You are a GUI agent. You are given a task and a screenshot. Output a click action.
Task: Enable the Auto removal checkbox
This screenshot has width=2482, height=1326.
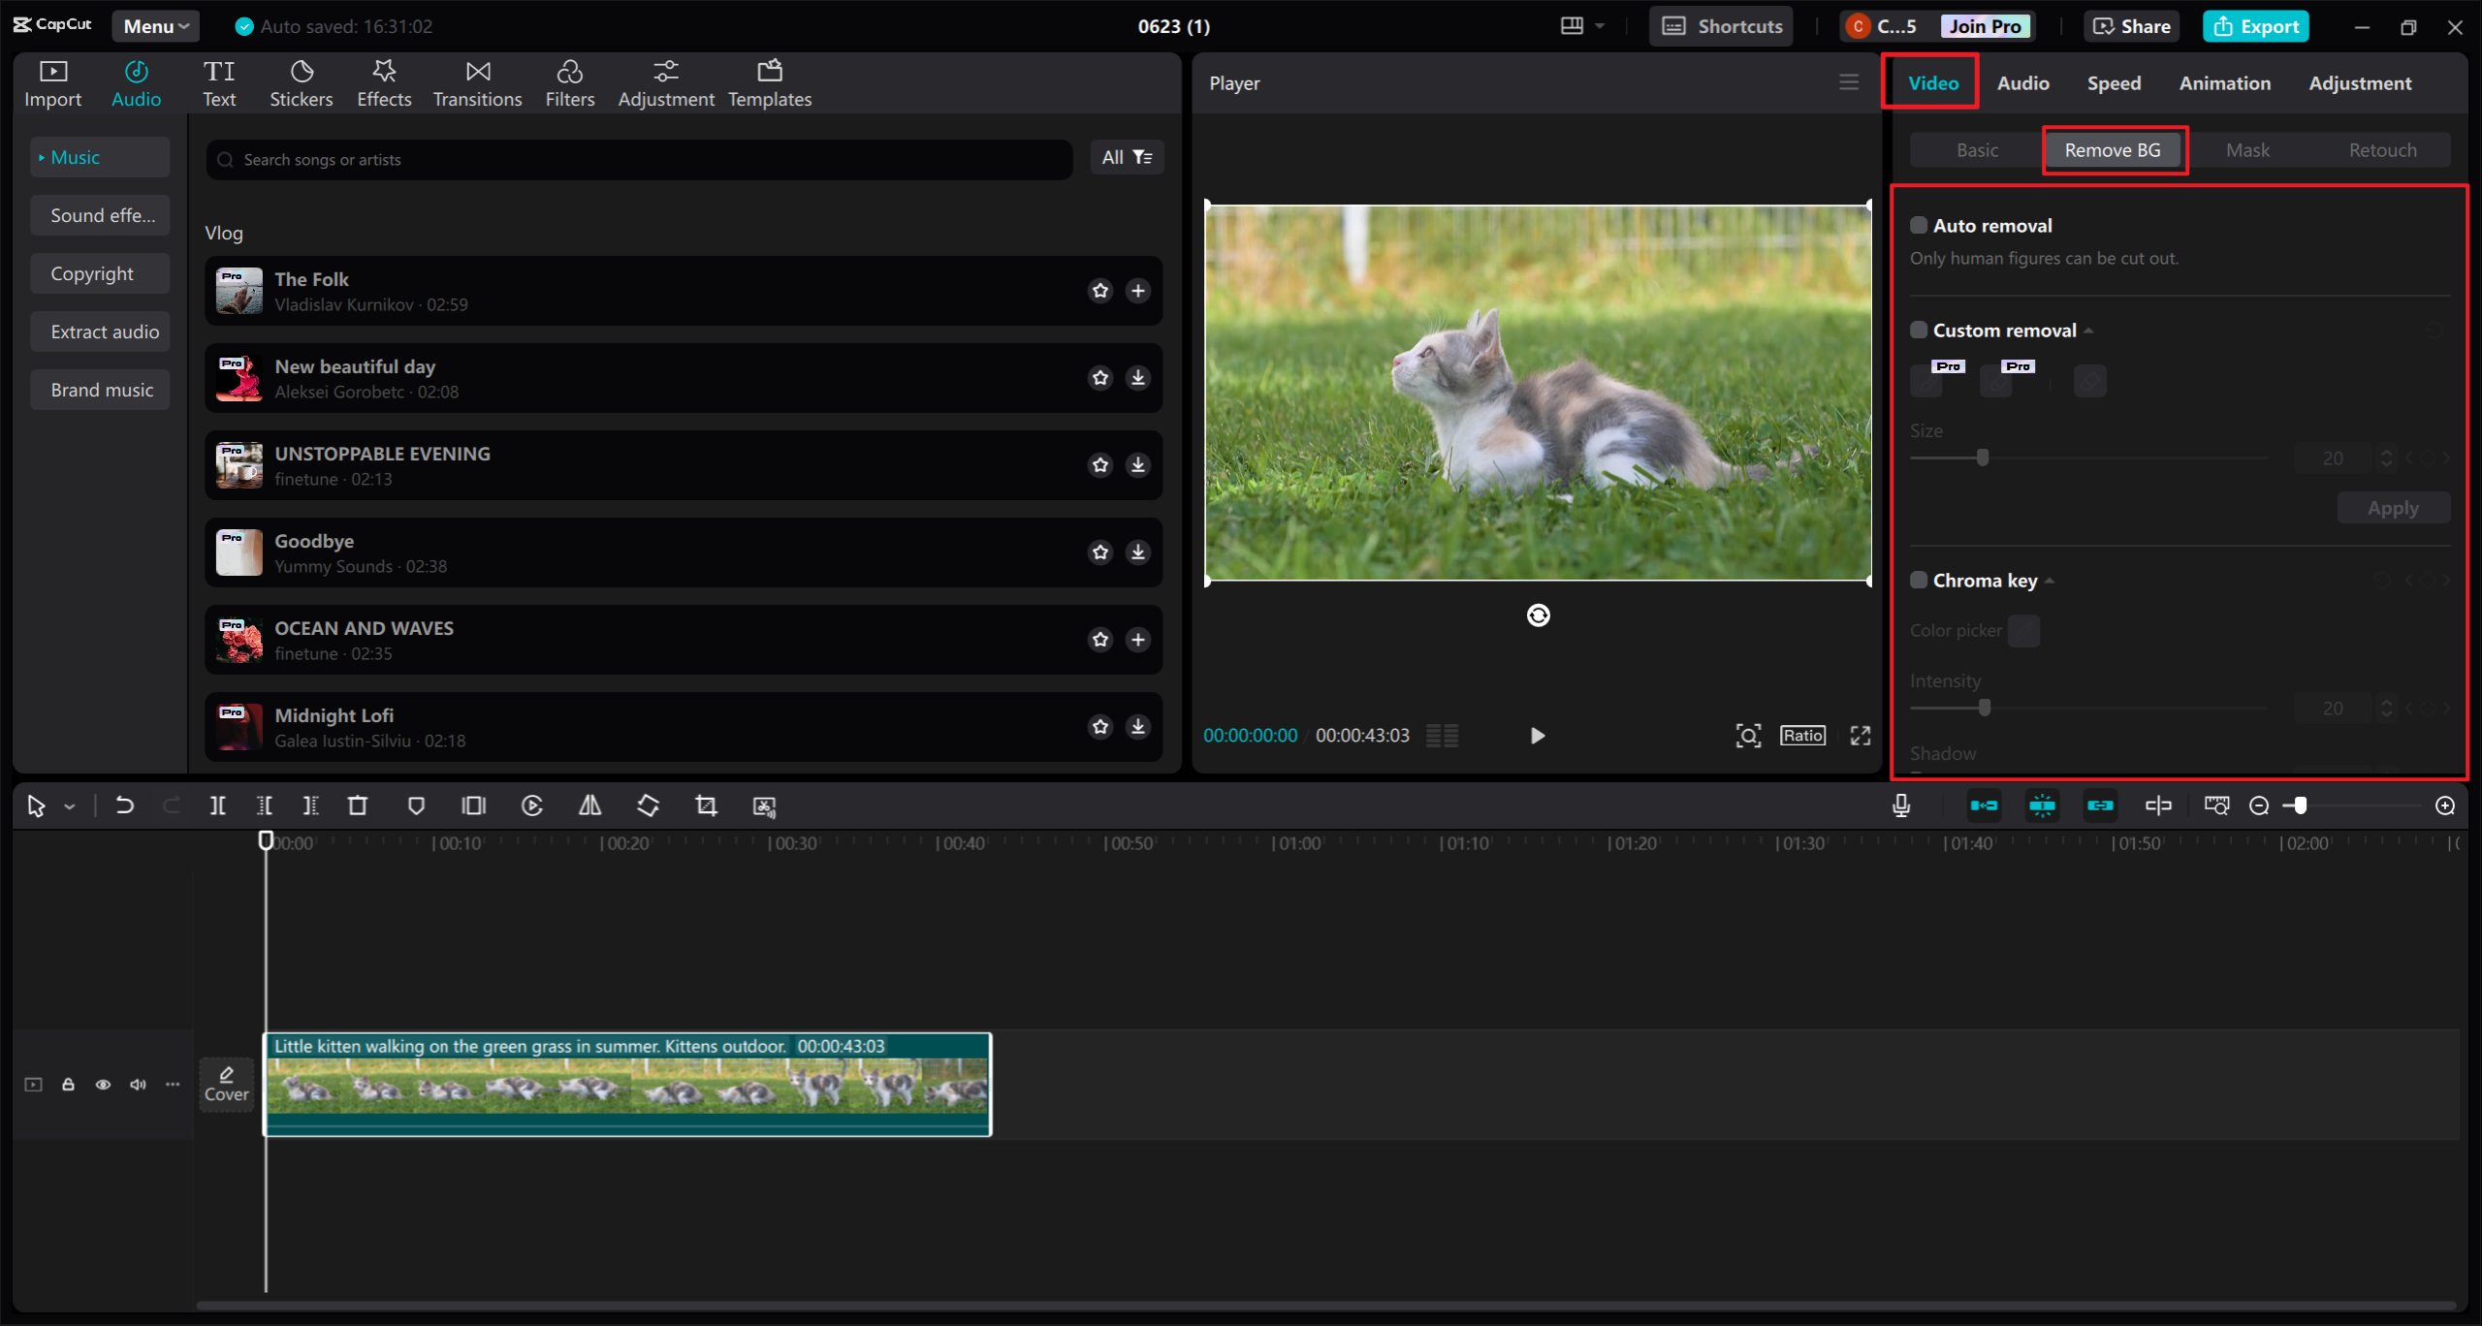coord(1919,226)
